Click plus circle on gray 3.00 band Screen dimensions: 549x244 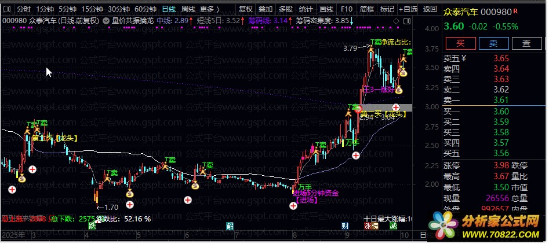point(396,107)
